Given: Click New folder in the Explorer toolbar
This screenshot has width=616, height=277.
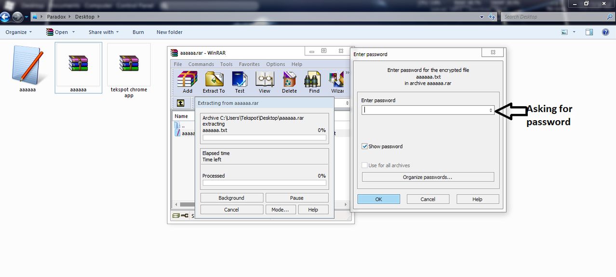Looking at the screenshot, I should [170, 32].
